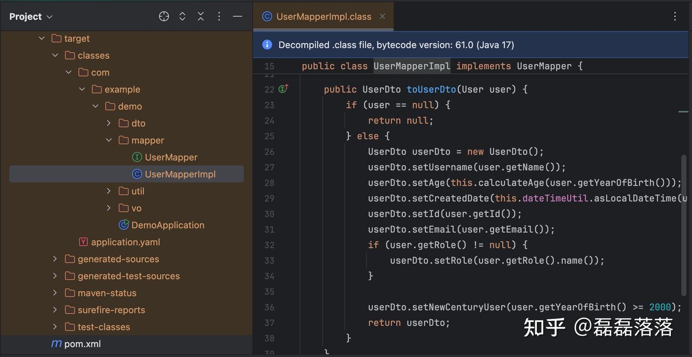This screenshot has height=357, width=692.
Task: Open the editor tab options menu
Action: [675, 16]
